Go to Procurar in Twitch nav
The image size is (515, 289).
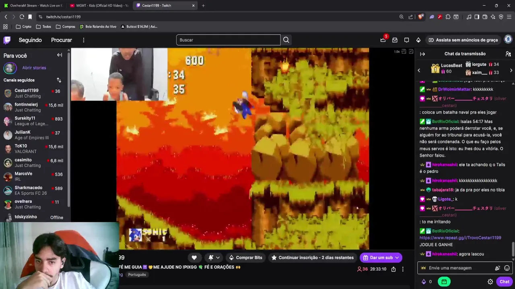(62, 40)
